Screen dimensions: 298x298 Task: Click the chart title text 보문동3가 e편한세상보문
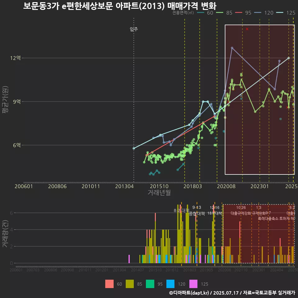[68, 6]
